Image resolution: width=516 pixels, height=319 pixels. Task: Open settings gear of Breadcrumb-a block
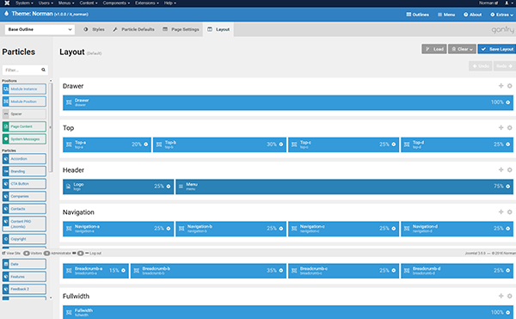pyautogui.click(x=123, y=270)
